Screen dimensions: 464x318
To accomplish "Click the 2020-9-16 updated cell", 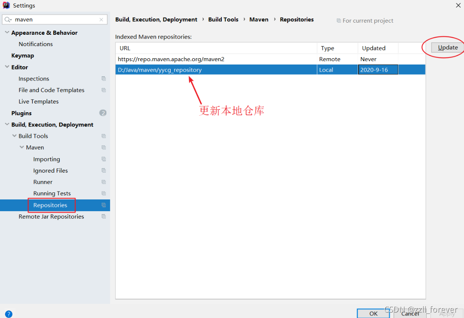I will [378, 70].
